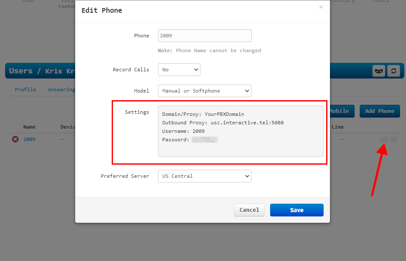Click the edit pencil icon for phone 2009
Viewport: 406px width, 261px height.
coord(383,139)
